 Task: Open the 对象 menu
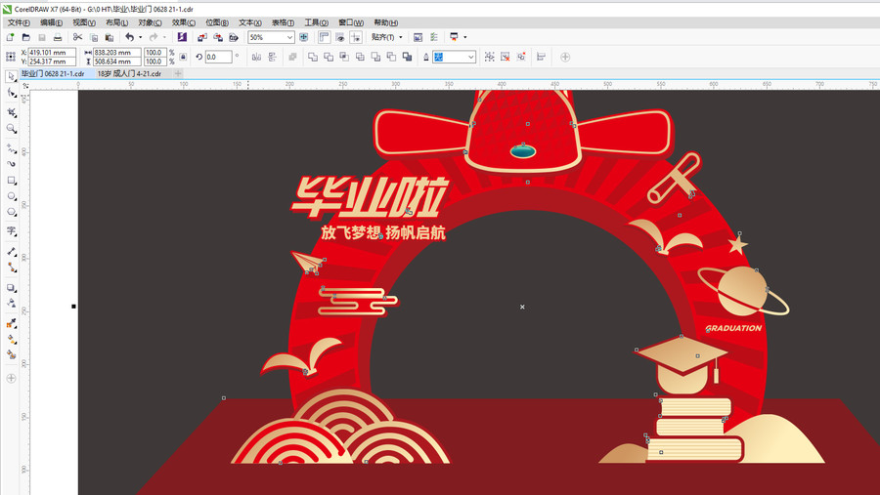pos(150,22)
